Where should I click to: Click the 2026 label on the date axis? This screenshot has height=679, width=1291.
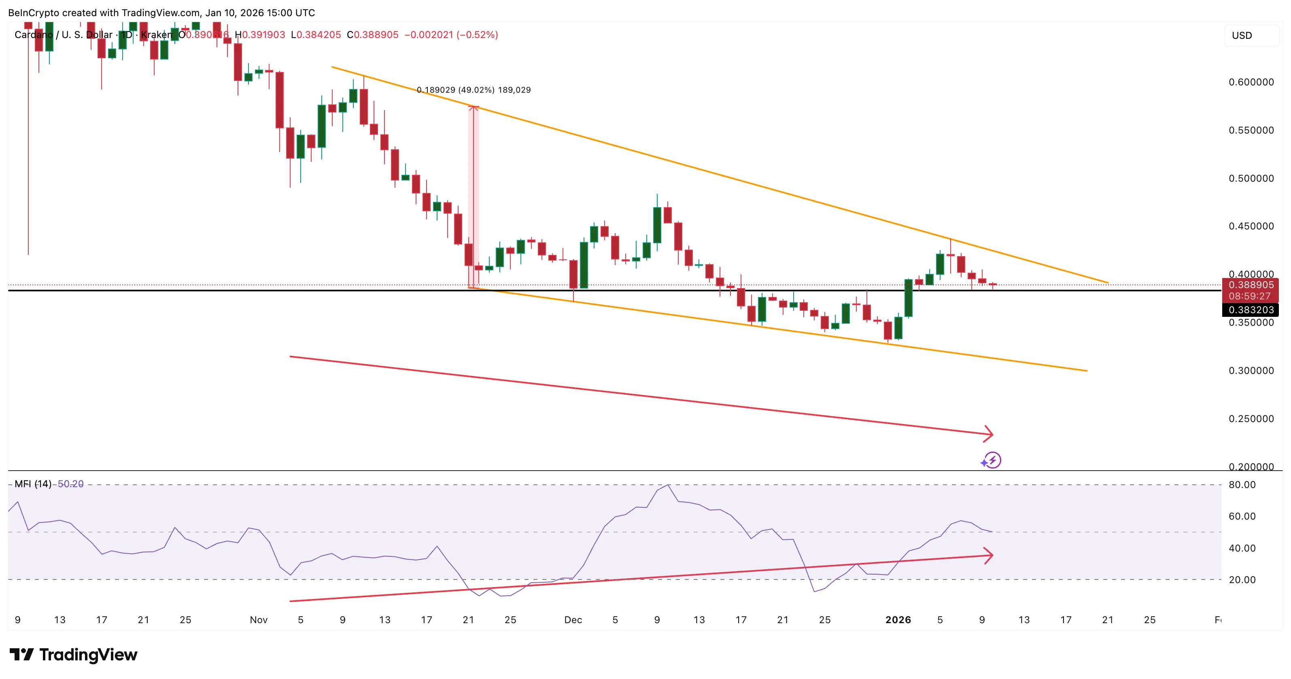(898, 620)
